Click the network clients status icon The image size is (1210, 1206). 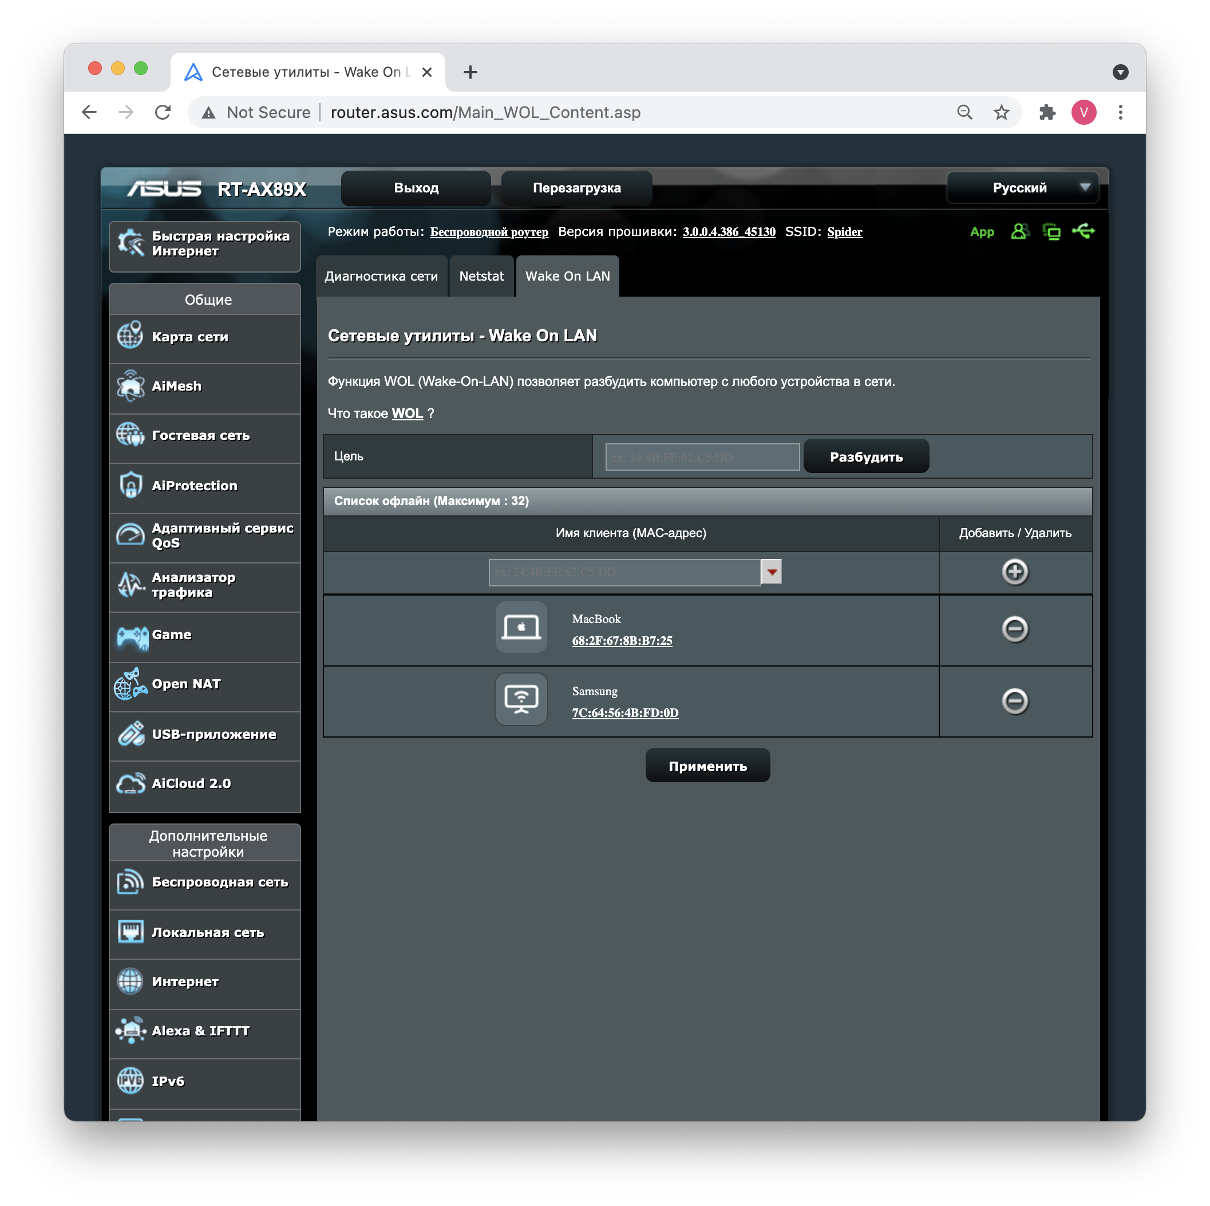1051,232
